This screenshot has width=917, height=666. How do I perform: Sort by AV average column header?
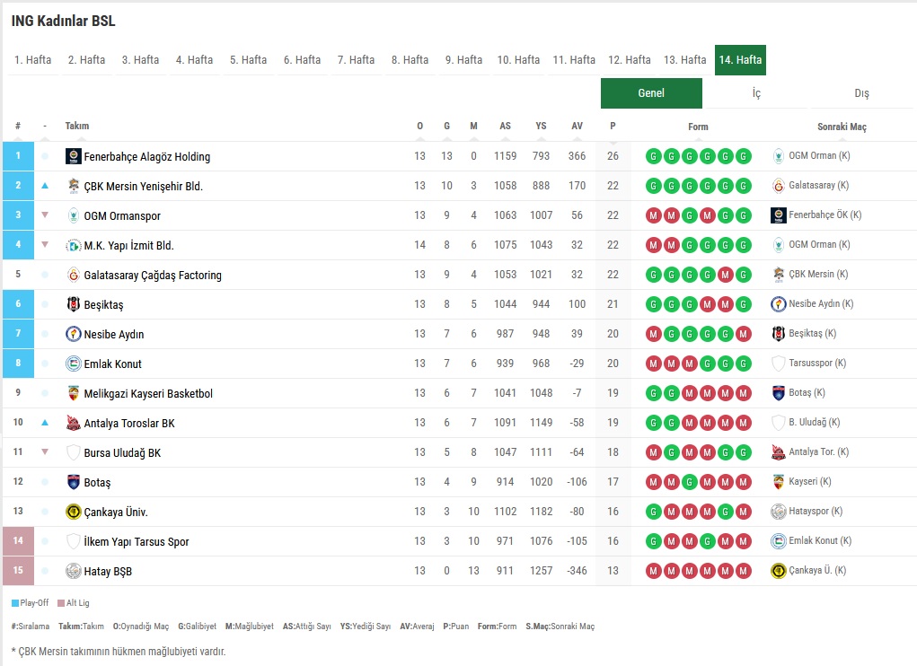pos(577,126)
